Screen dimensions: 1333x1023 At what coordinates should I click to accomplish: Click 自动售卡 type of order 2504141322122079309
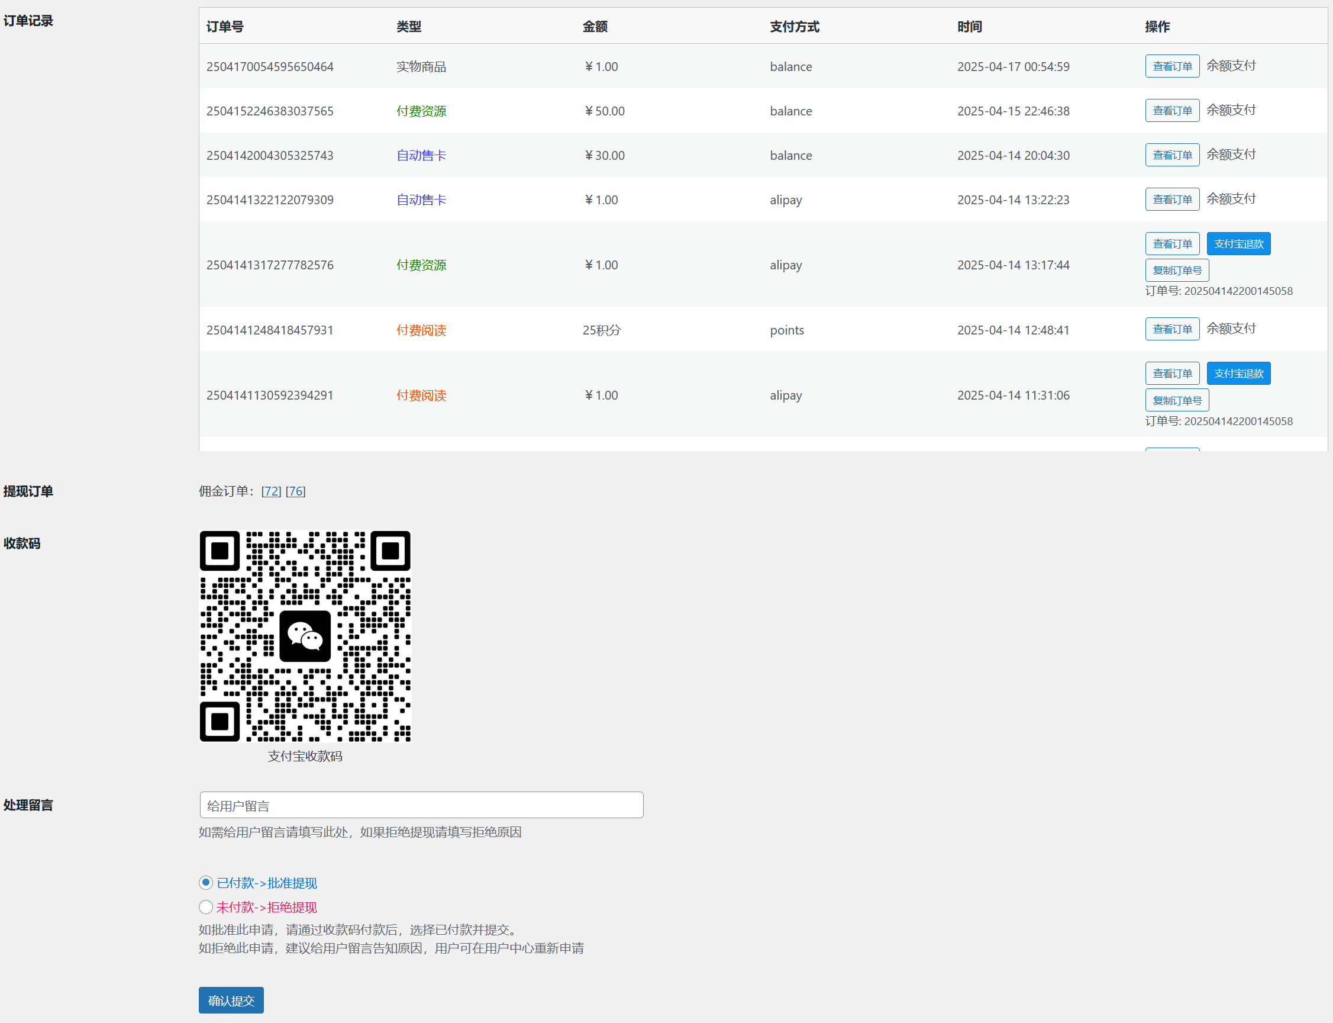pos(421,200)
